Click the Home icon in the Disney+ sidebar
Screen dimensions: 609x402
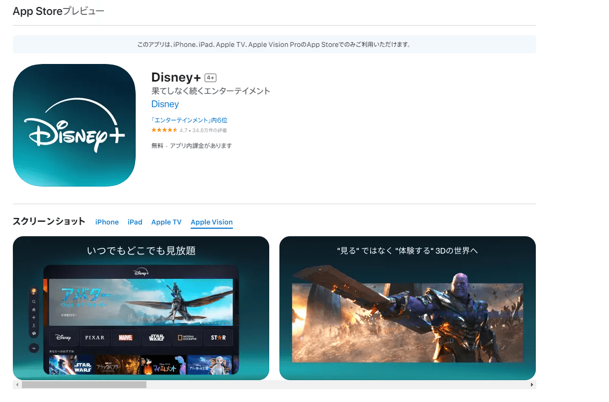point(34,309)
